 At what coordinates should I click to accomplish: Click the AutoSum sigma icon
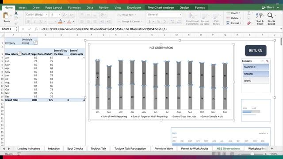click(249, 13)
